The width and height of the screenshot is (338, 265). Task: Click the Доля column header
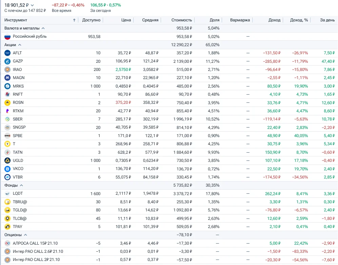click(x=215, y=20)
